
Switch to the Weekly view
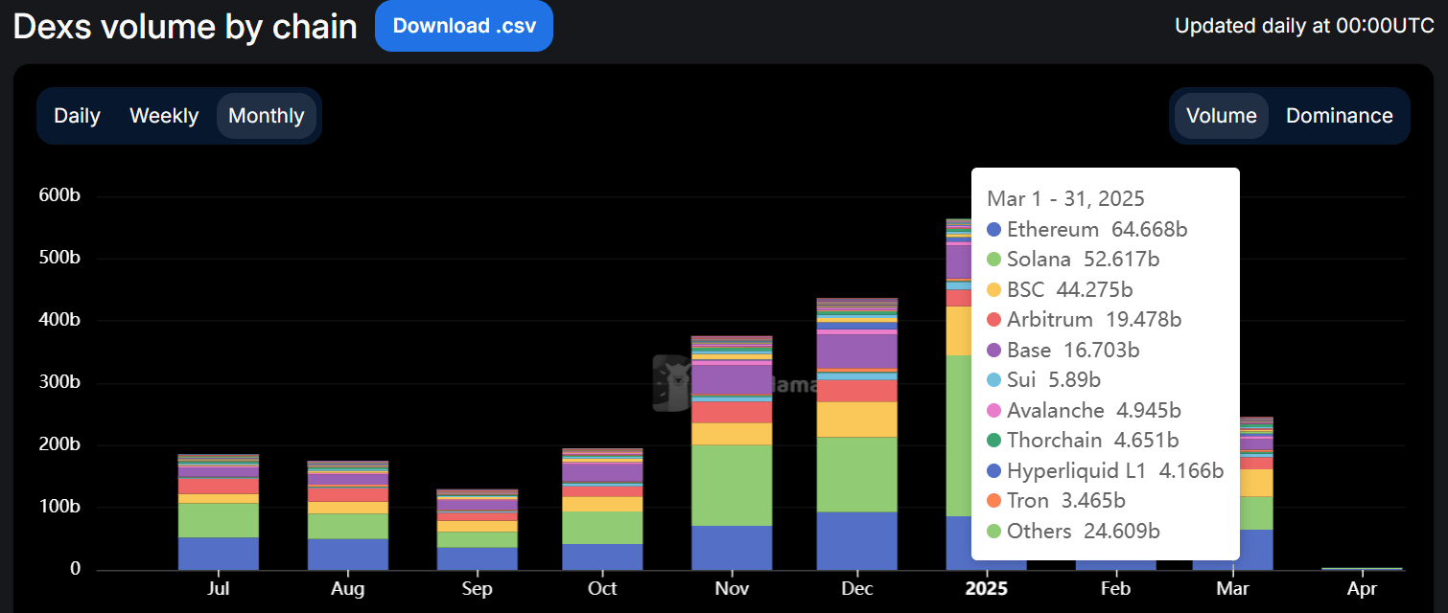click(x=164, y=115)
